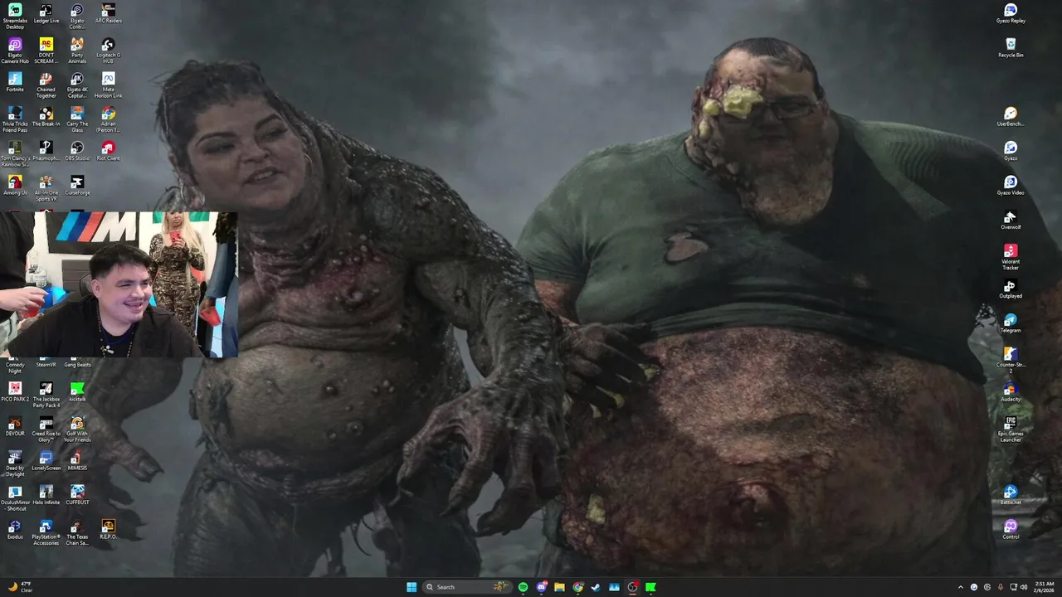Open the Control shortcut on desktop

(1011, 530)
